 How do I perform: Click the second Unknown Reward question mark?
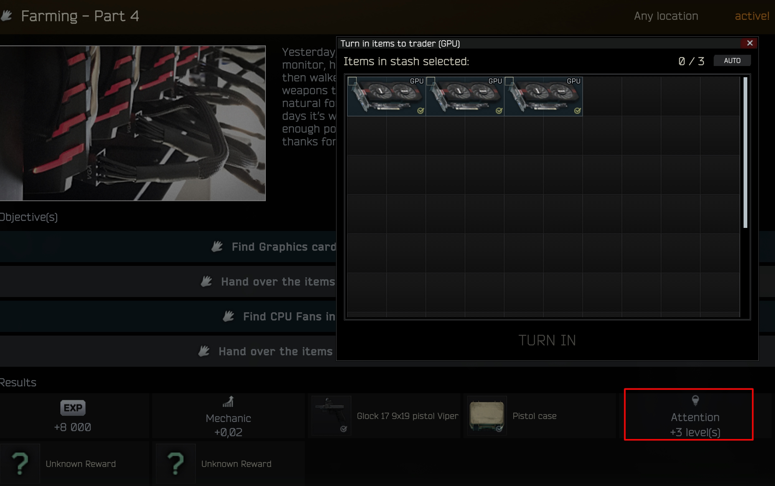pyautogui.click(x=176, y=464)
